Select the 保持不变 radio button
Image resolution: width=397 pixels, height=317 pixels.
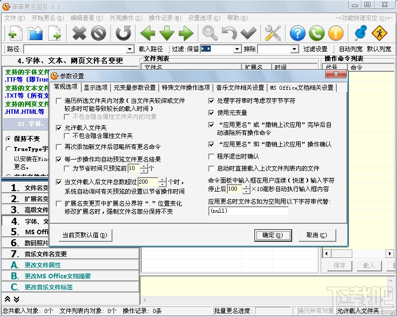point(9,138)
